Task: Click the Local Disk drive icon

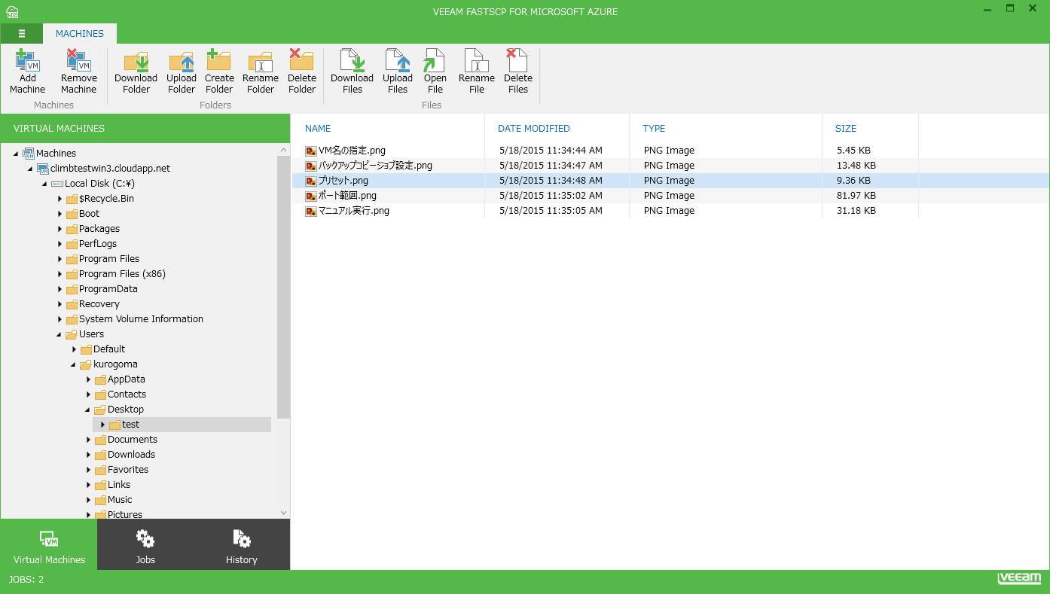Action: pyautogui.click(x=57, y=184)
